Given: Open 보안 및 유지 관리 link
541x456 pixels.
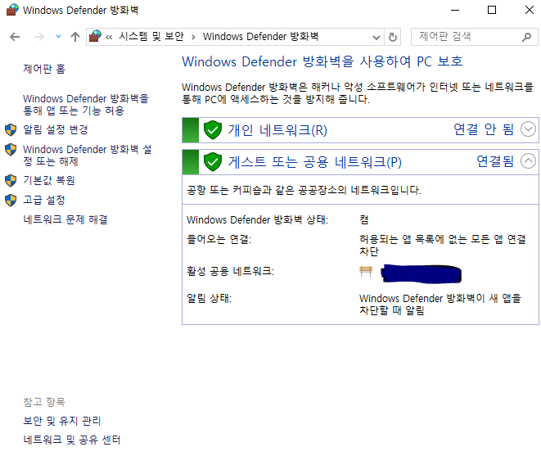Looking at the screenshot, I should pos(61,421).
